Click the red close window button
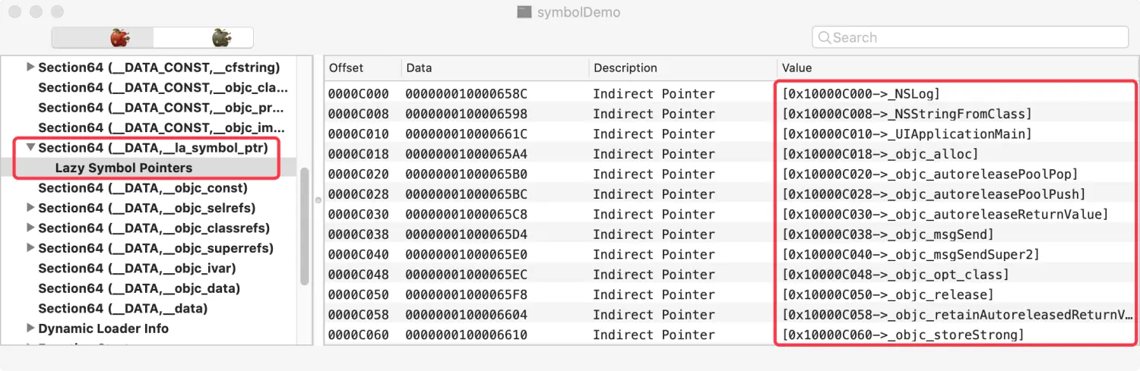The width and height of the screenshot is (1140, 371). point(15,12)
